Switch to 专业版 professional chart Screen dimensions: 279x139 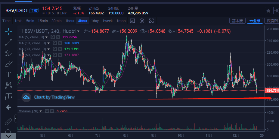(255, 21)
